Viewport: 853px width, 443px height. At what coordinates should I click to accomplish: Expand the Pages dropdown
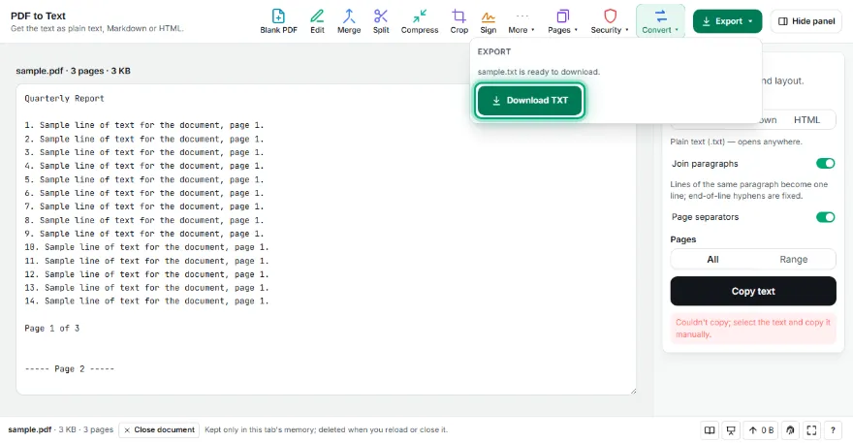[562, 21]
